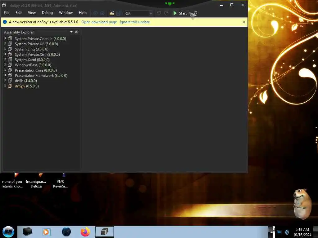
Task: Open the dark globe browser taskbar icon
Action: [x=66, y=232]
